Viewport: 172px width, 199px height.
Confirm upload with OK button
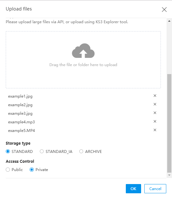(133, 189)
